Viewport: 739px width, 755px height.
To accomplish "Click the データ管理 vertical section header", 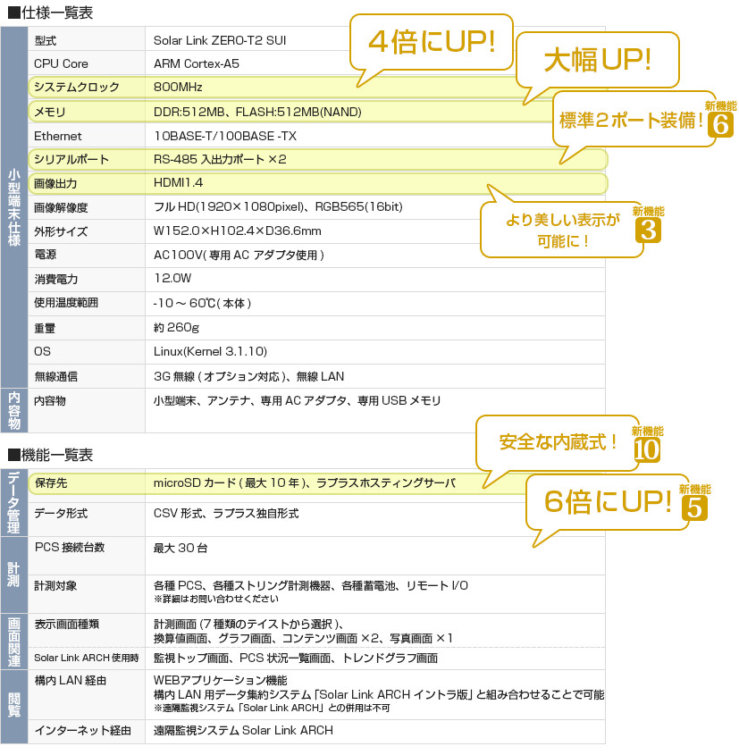I will pyautogui.click(x=14, y=502).
